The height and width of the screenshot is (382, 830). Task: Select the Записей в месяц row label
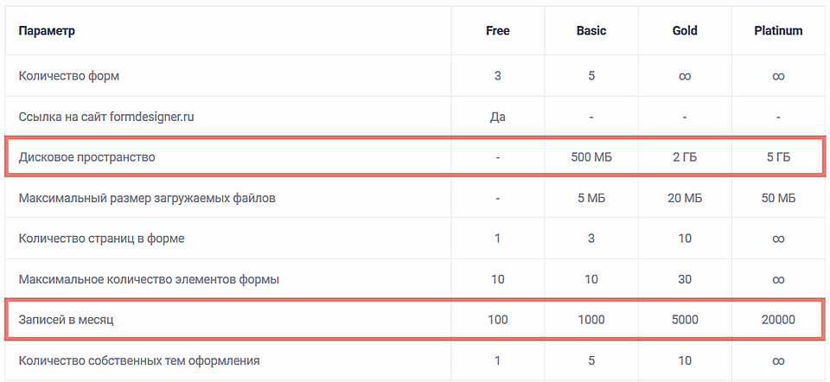tap(67, 320)
